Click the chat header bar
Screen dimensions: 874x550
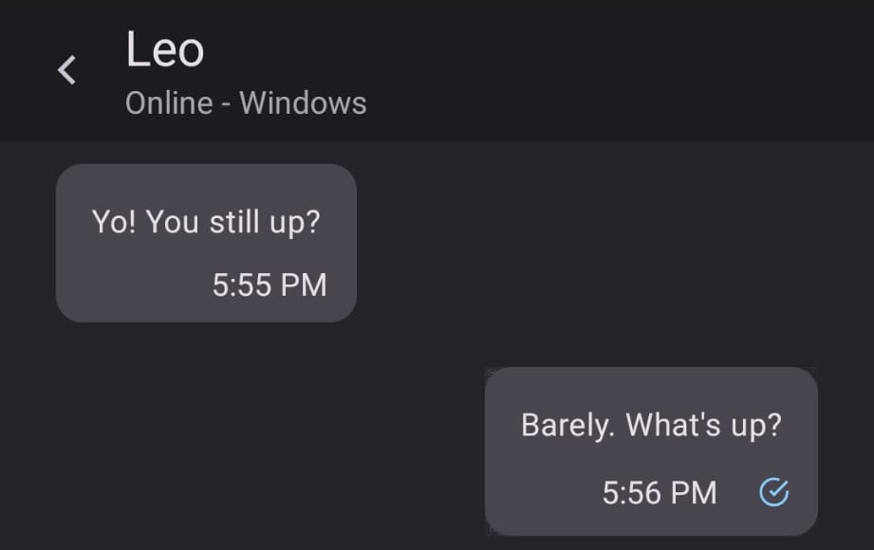[437, 69]
